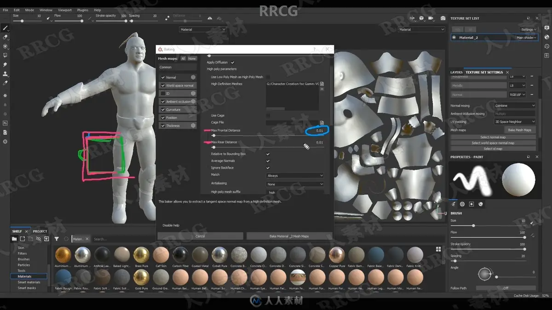Toggle Relative to Bounding Box checkbox
The width and height of the screenshot is (552, 310).
click(x=268, y=154)
